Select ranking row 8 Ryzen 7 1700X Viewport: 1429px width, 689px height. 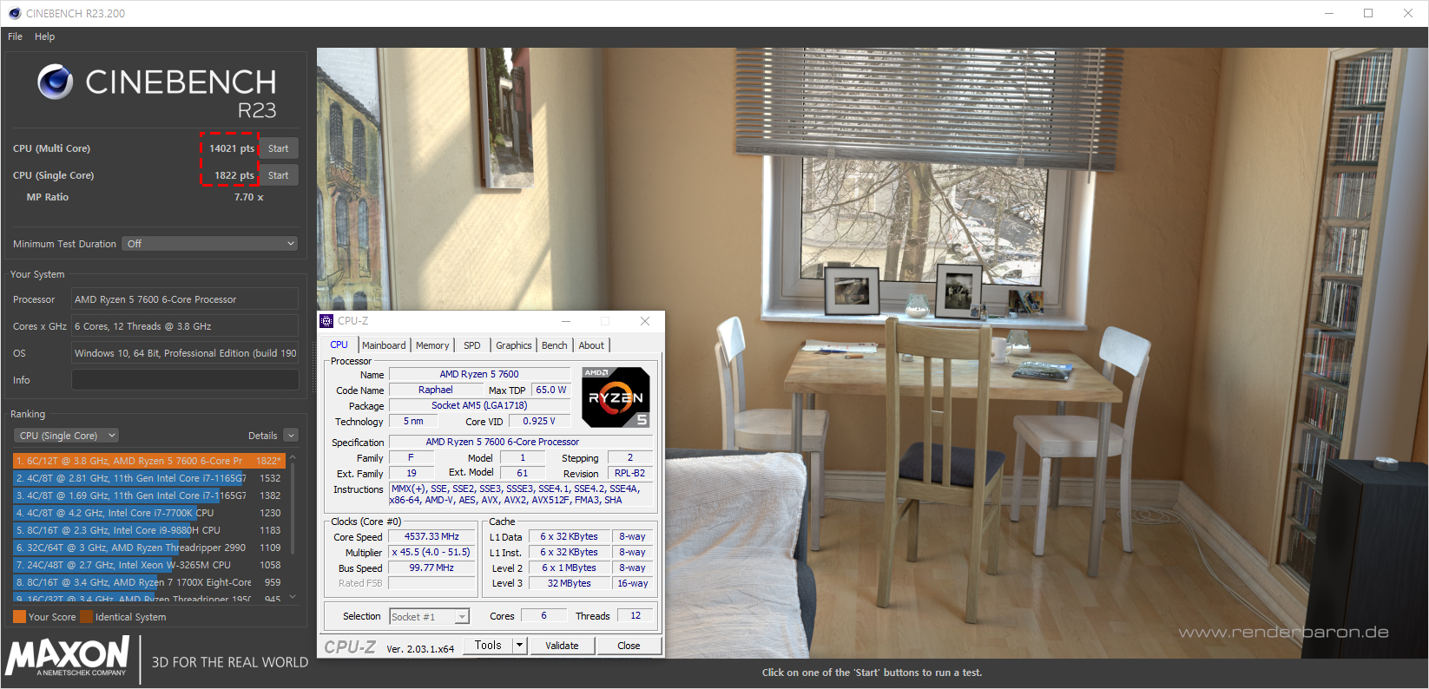(149, 582)
